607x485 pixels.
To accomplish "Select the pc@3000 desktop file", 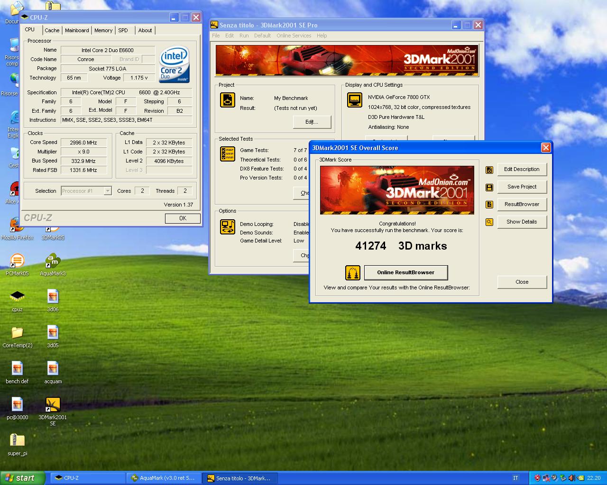I will [17, 408].
